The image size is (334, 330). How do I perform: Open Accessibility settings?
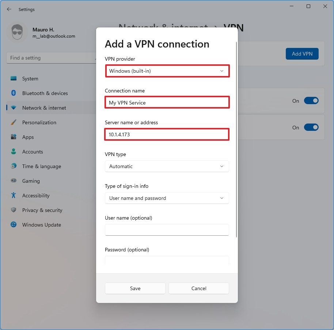point(35,196)
